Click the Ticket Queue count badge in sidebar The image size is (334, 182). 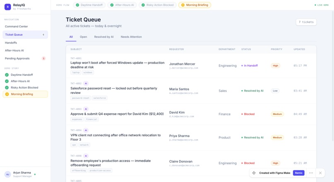click(44, 34)
